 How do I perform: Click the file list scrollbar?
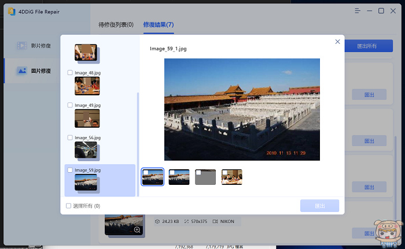click(x=138, y=144)
